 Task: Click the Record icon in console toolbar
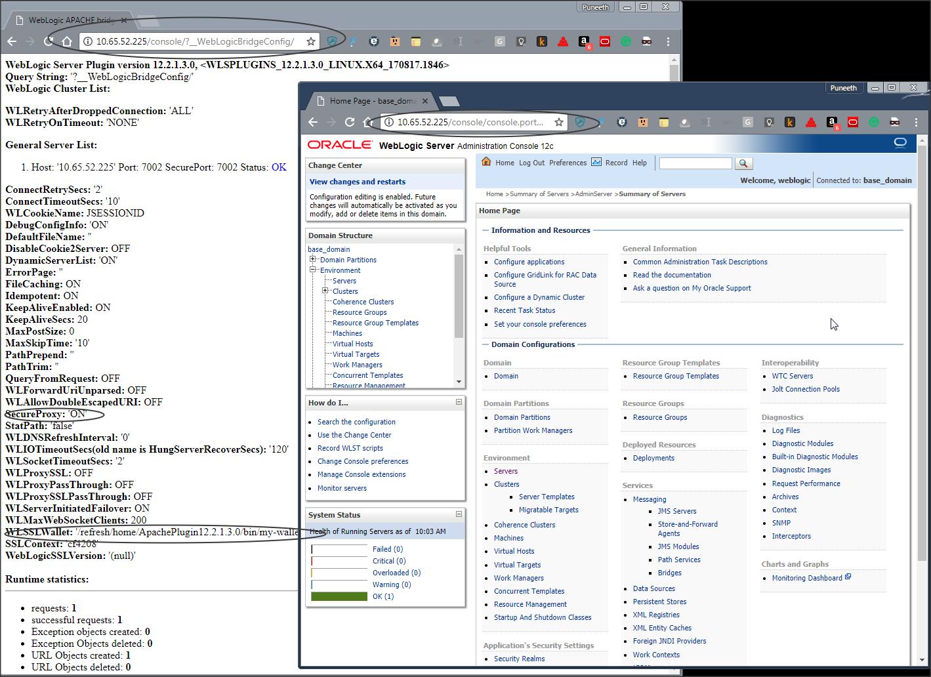[596, 162]
